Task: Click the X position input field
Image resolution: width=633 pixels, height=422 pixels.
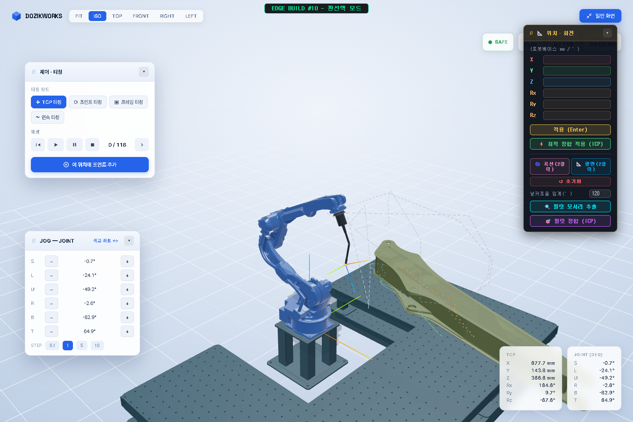Action: [577, 60]
